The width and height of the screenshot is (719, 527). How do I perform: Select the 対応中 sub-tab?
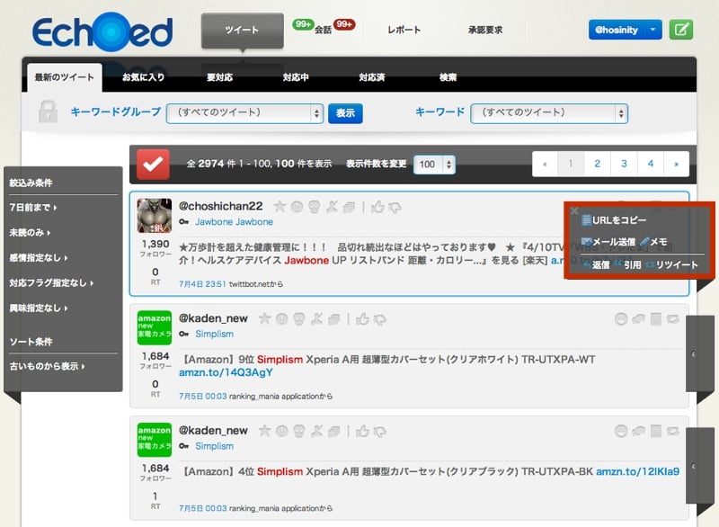coord(296,77)
